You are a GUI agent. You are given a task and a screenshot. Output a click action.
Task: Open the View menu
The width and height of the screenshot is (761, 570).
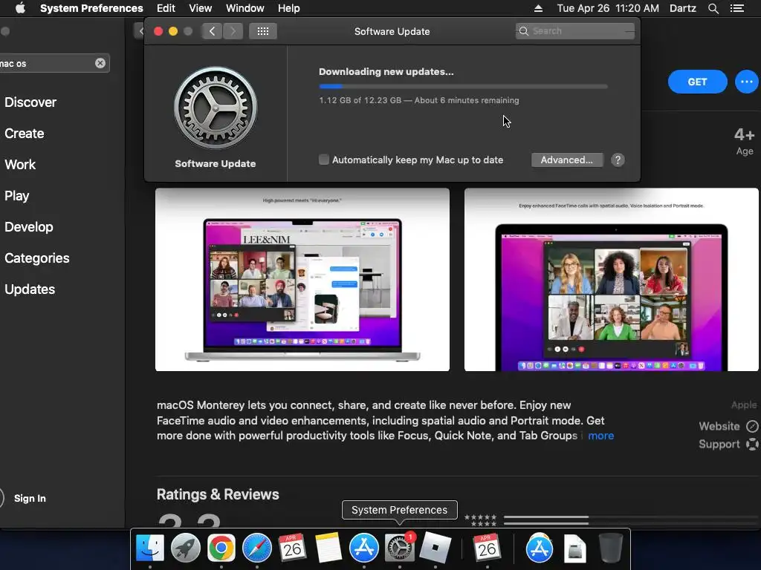(x=201, y=8)
